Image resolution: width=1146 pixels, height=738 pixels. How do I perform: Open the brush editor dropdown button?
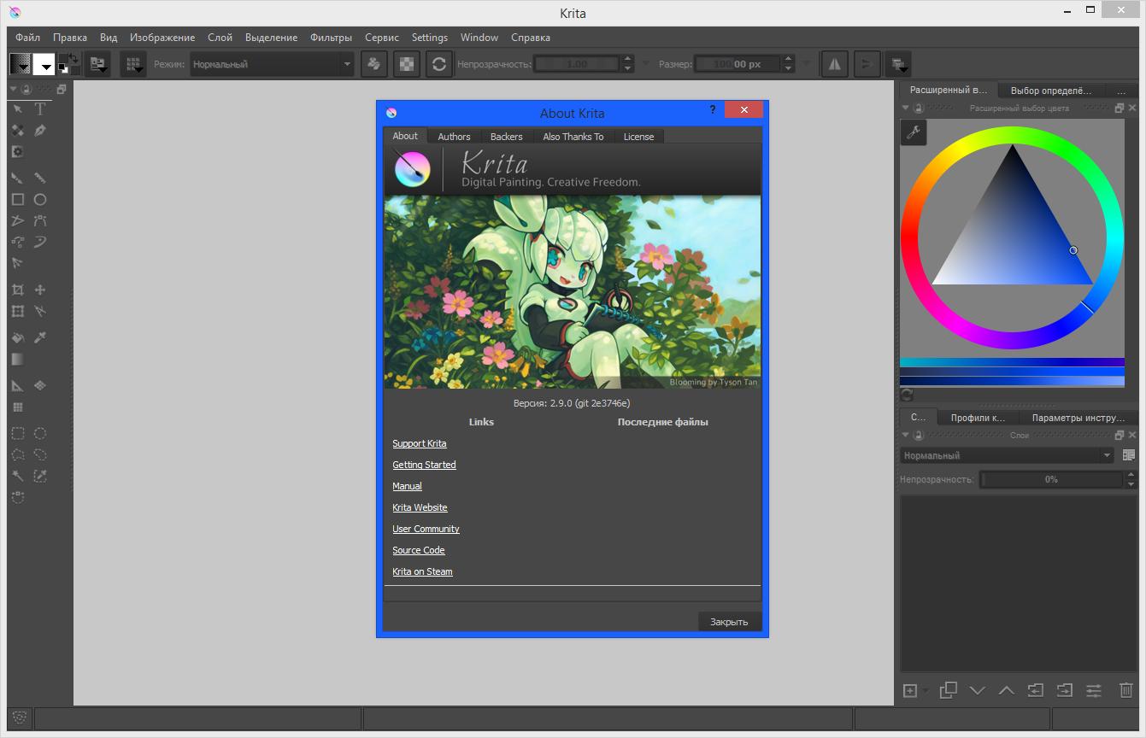[x=97, y=64]
